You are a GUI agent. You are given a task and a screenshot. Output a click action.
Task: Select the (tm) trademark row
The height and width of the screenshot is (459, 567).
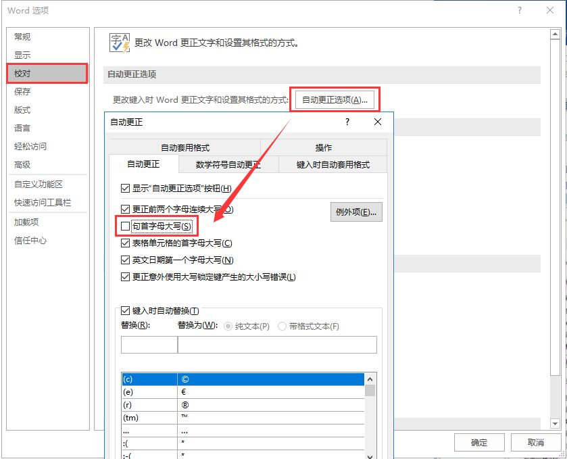(243, 418)
